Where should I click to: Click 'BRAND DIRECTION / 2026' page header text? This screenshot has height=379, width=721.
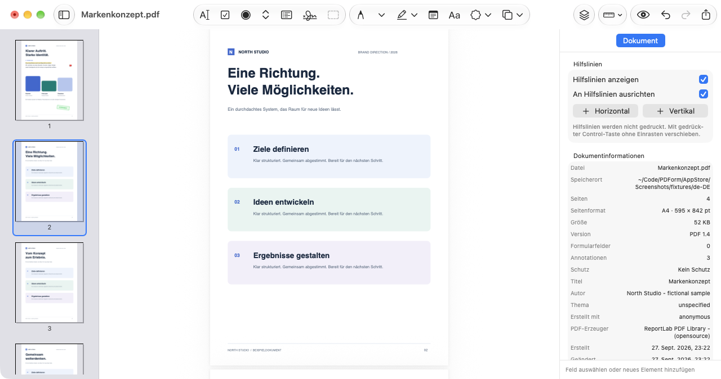(377, 52)
